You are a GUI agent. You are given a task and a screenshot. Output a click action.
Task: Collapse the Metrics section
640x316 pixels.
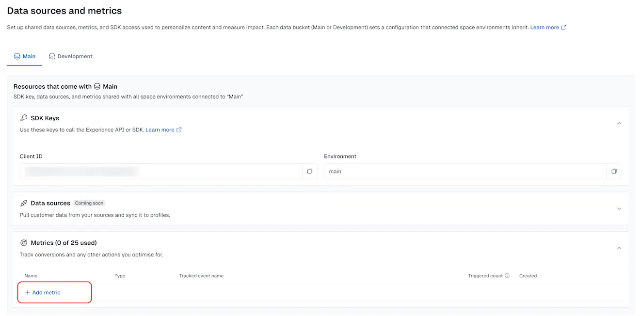click(x=619, y=248)
